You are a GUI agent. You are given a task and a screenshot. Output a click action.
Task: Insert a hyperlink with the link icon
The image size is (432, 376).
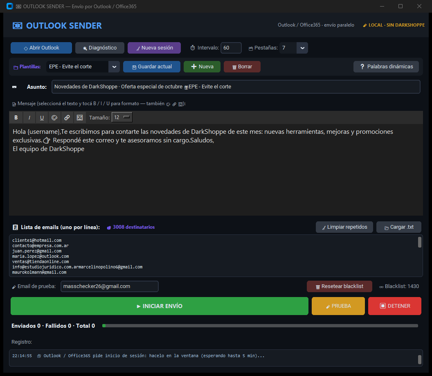[x=67, y=117]
